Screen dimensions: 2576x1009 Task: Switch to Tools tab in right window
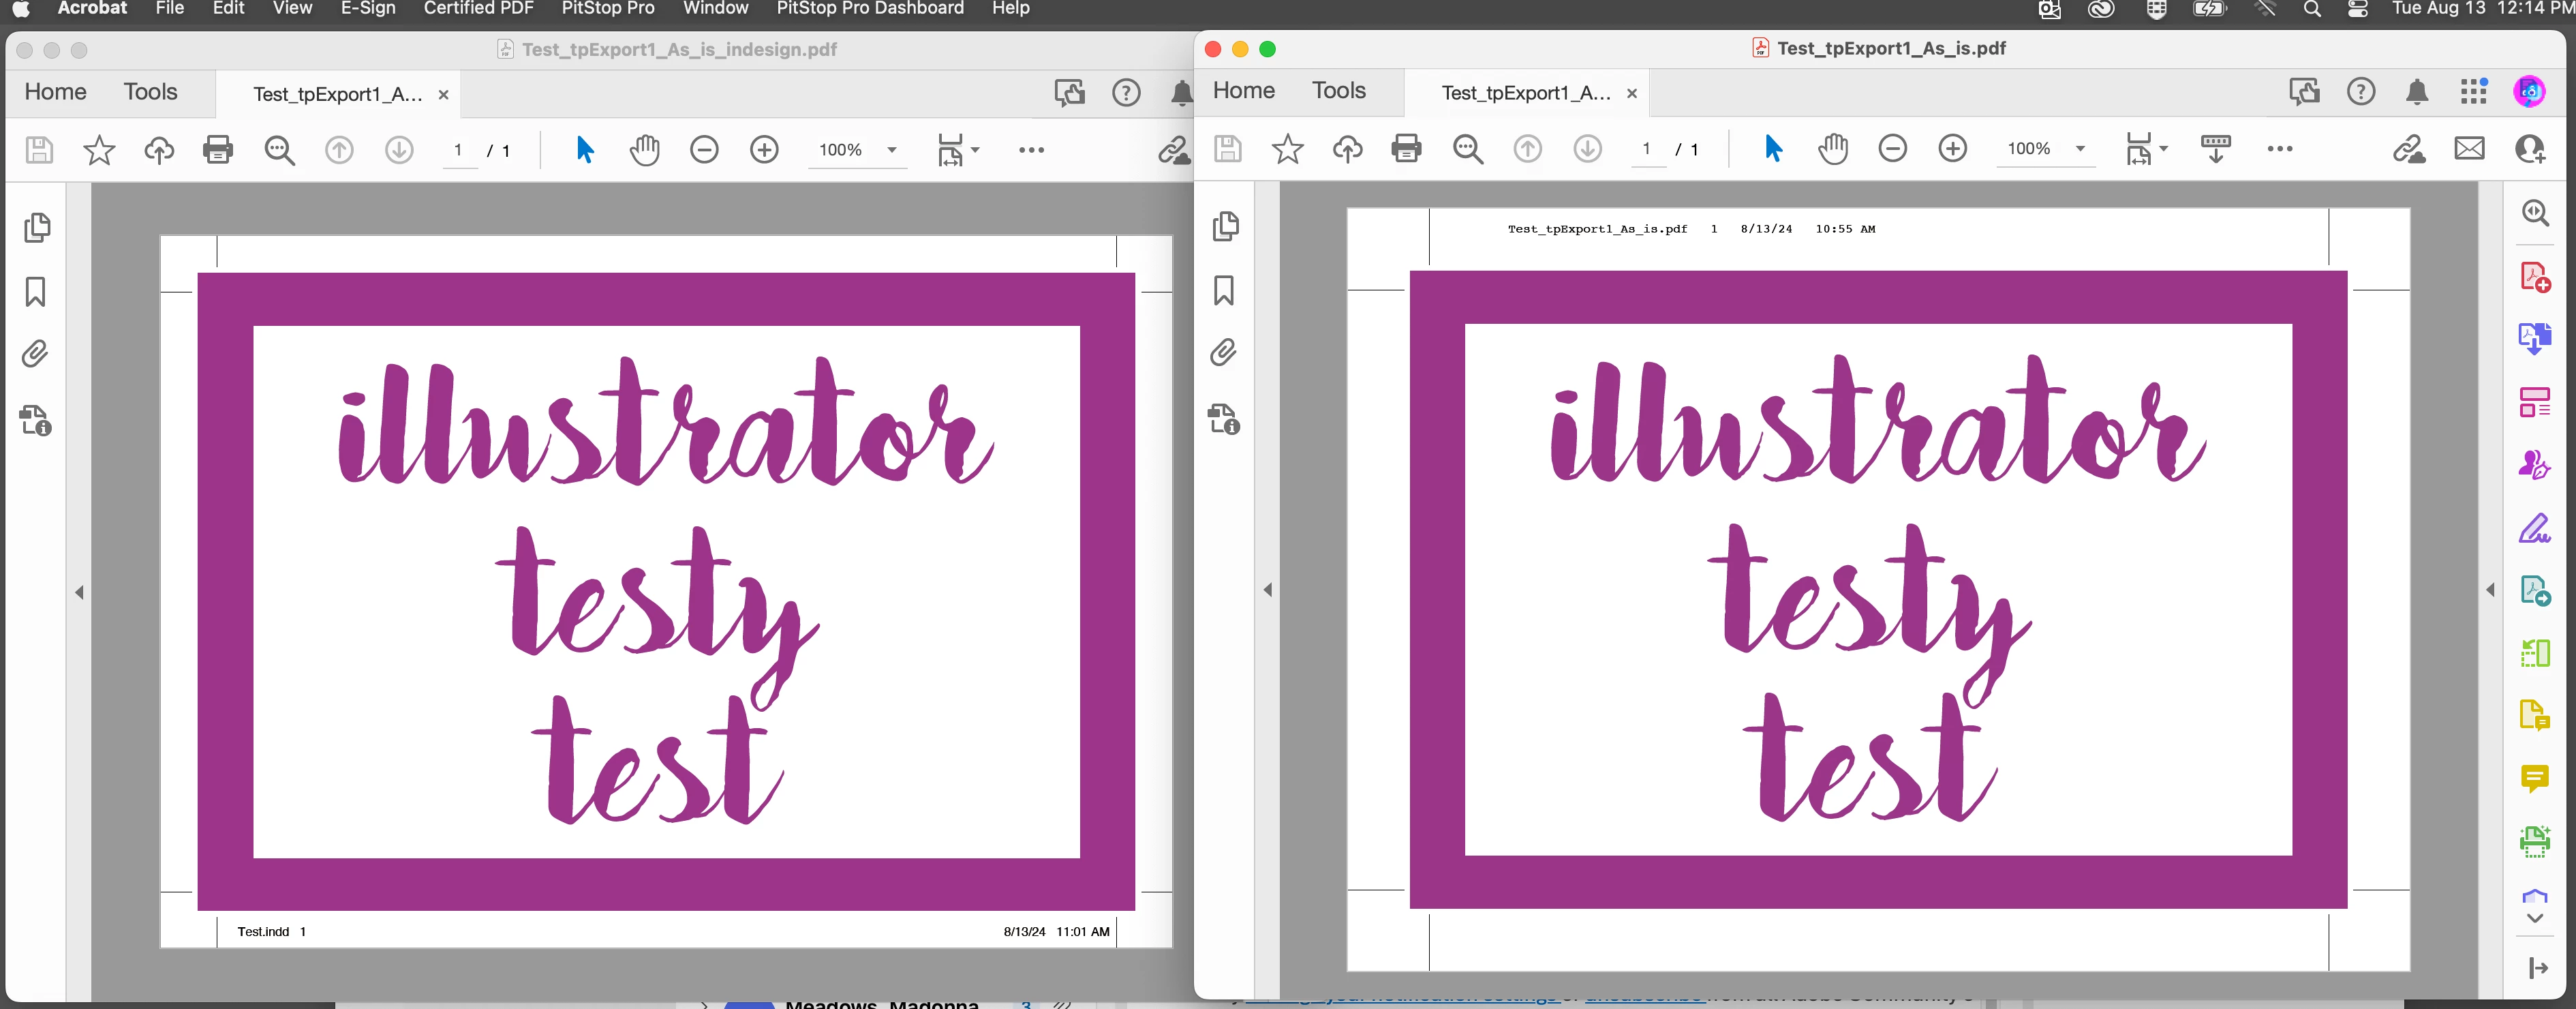pyautogui.click(x=1338, y=91)
